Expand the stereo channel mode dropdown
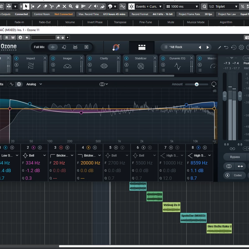Screen dimensions: 249x249 (104, 84)
